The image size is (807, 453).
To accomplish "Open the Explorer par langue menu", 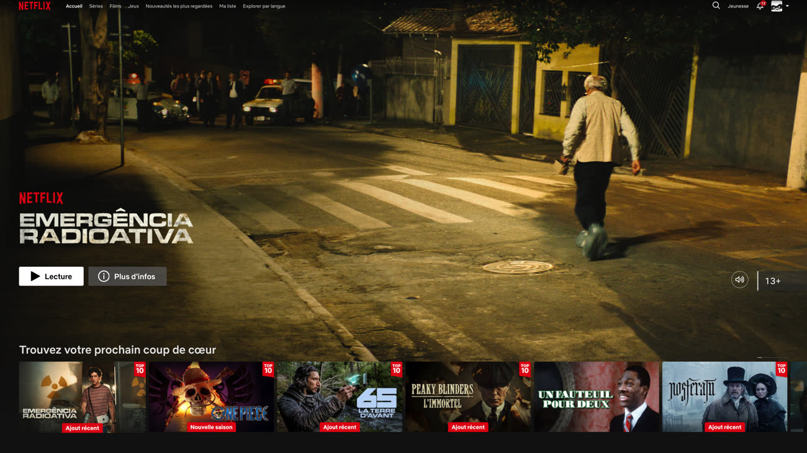I will tap(264, 6).
